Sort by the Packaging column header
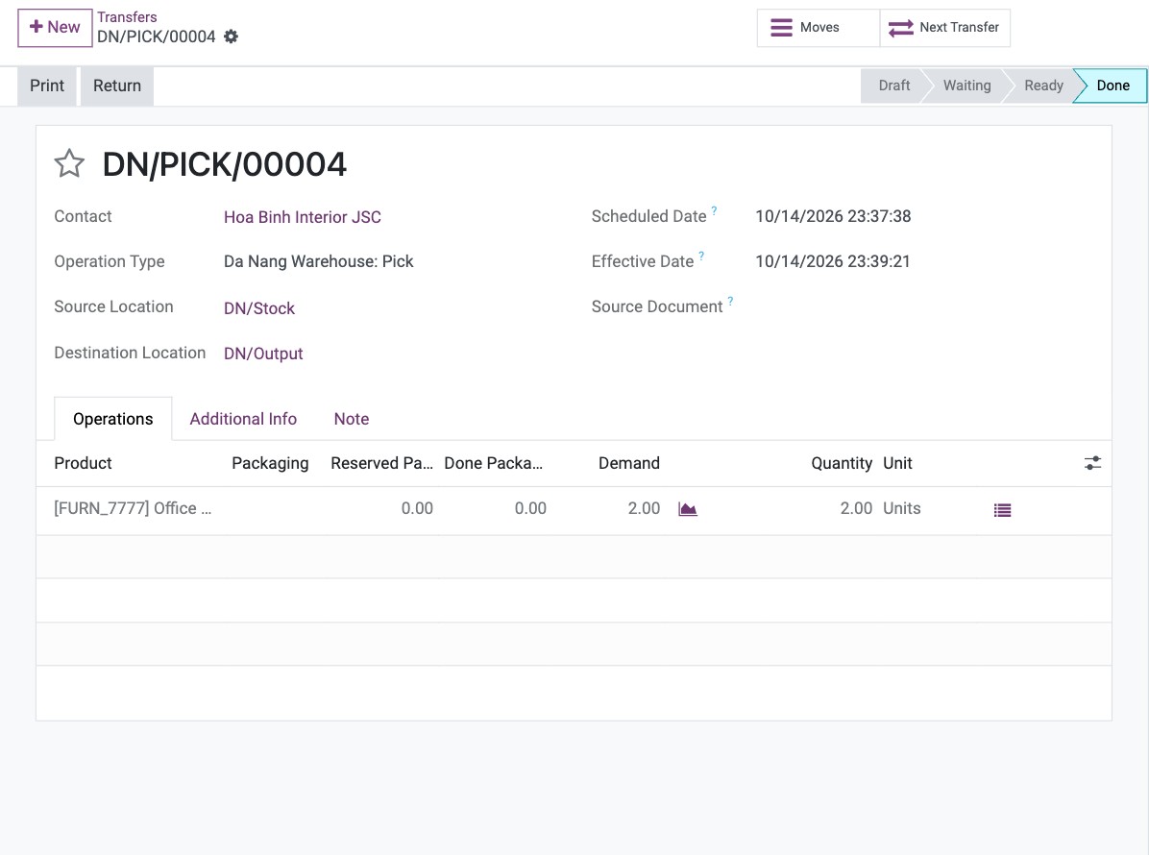 click(270, 463)
